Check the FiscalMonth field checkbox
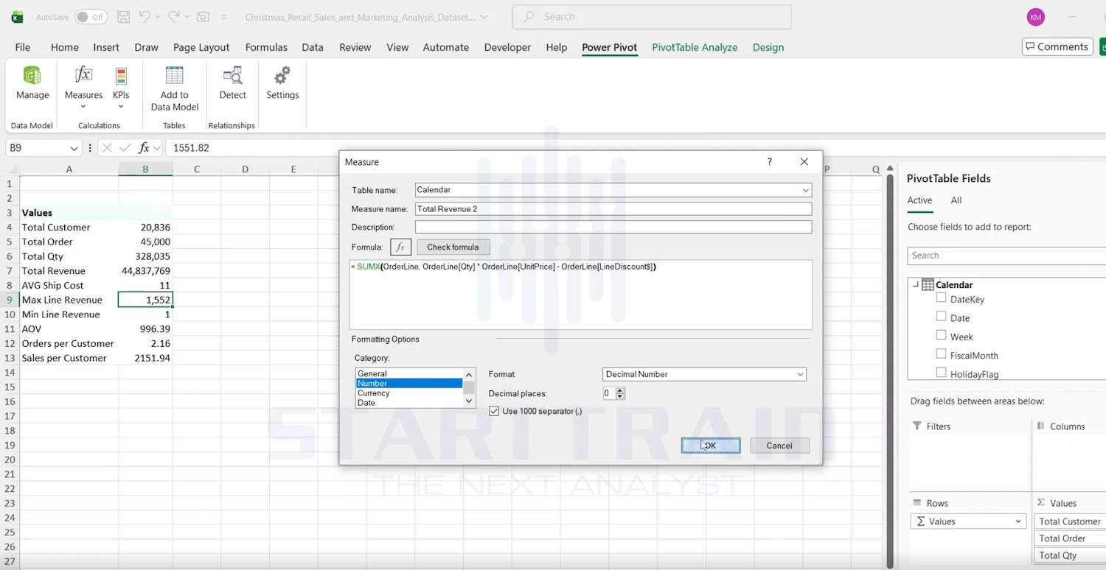The image size is (1106, 570). click(x=941, y=353)
